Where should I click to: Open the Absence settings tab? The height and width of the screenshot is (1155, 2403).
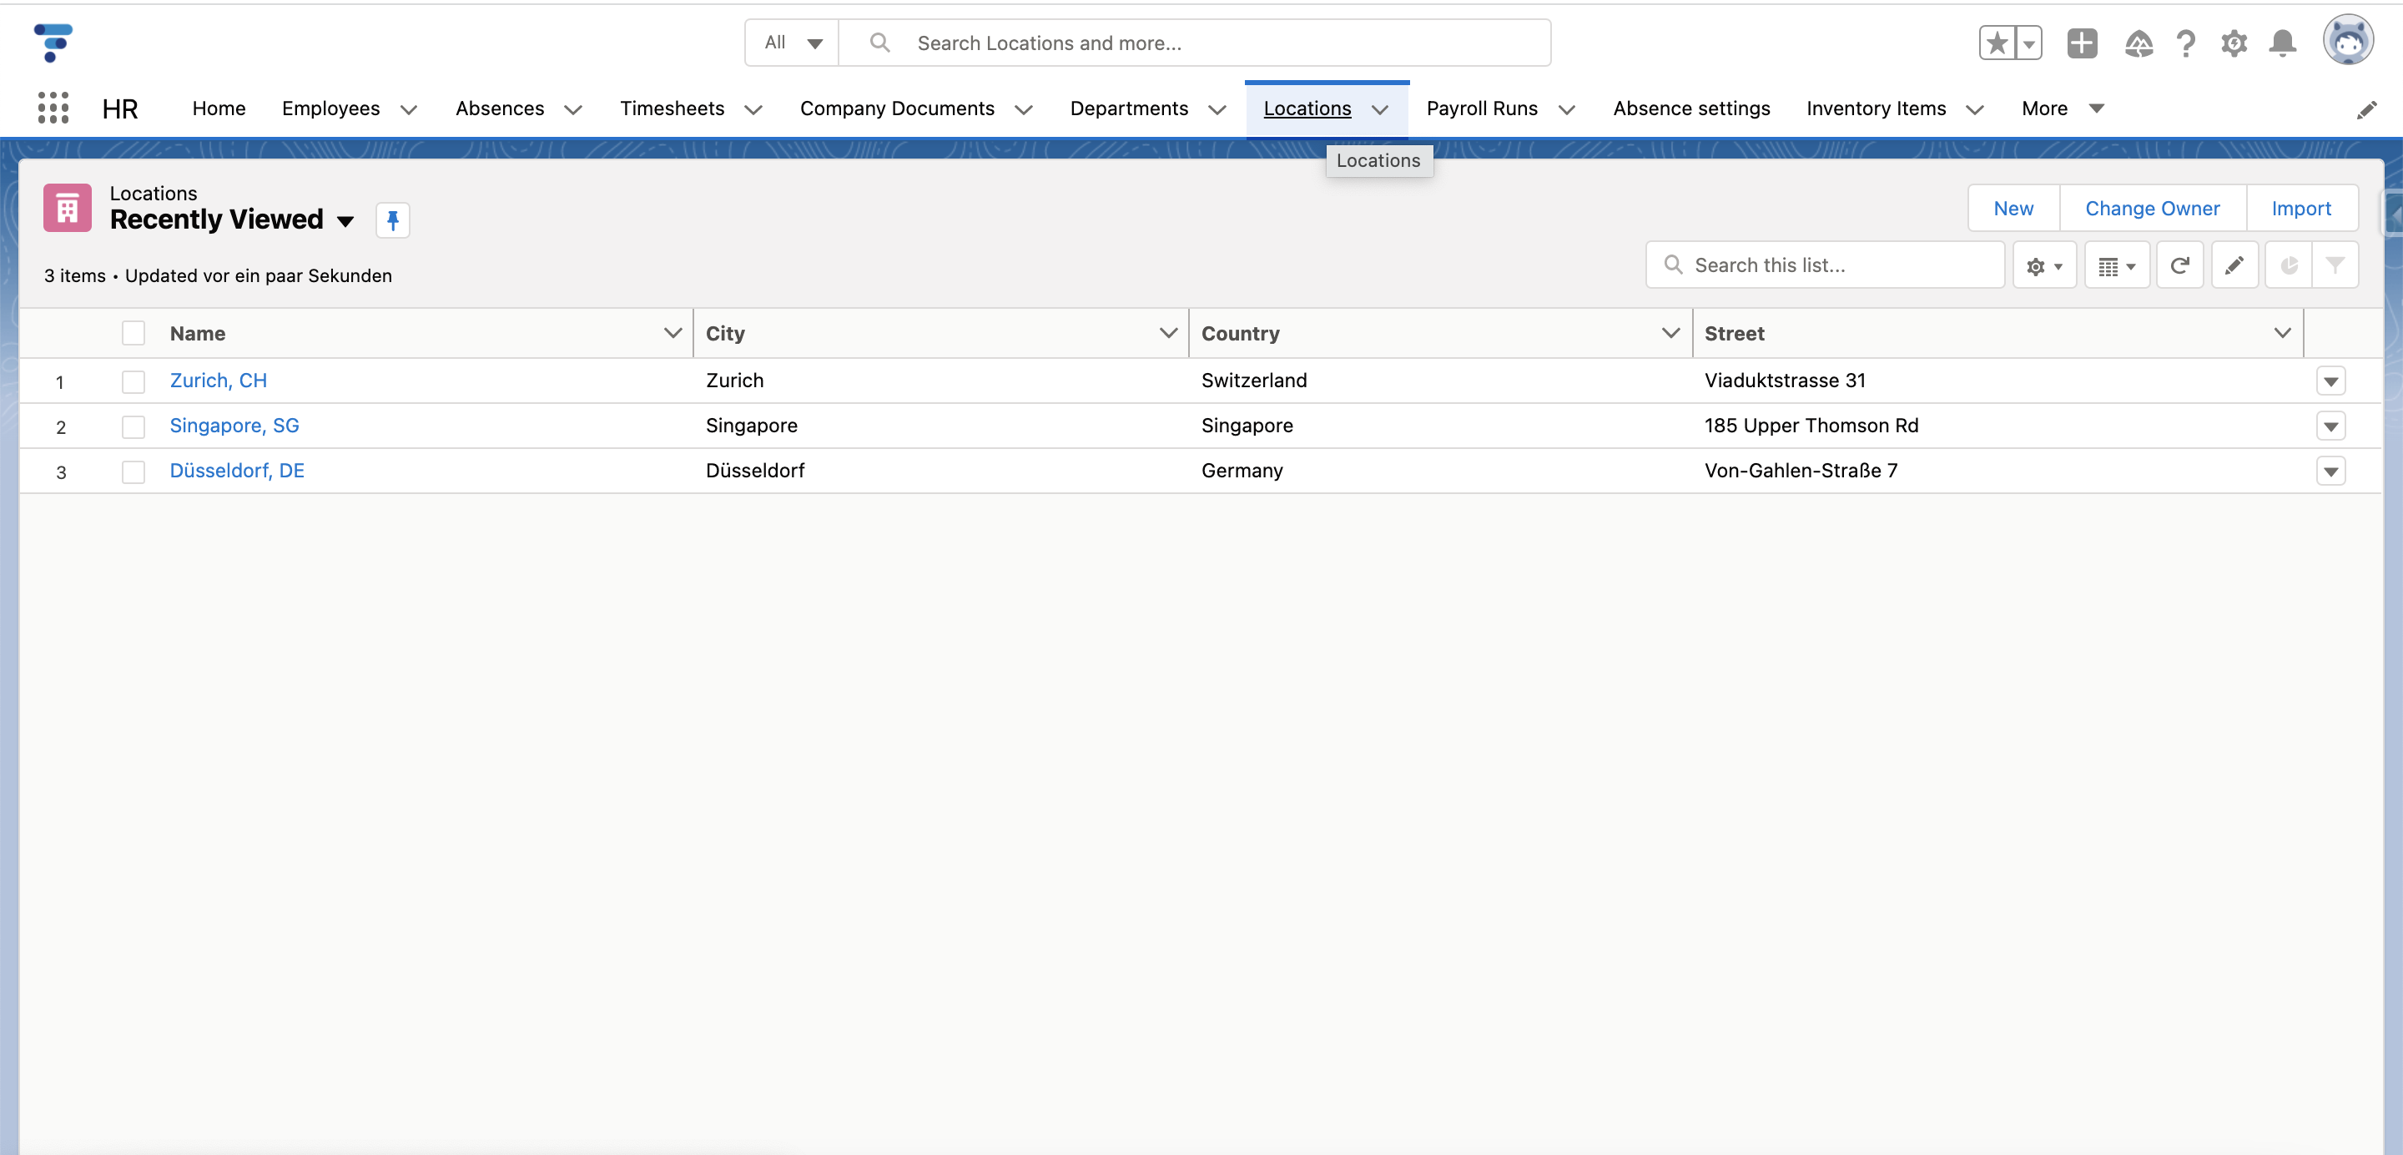pyautogui.click(x=1690, y=108)
